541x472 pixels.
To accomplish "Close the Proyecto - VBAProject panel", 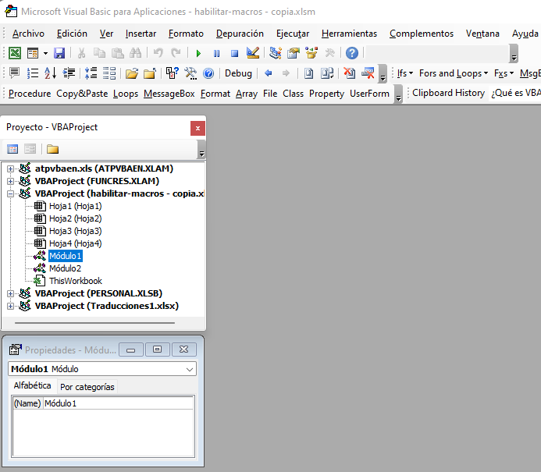I will [x=198, y=128].
